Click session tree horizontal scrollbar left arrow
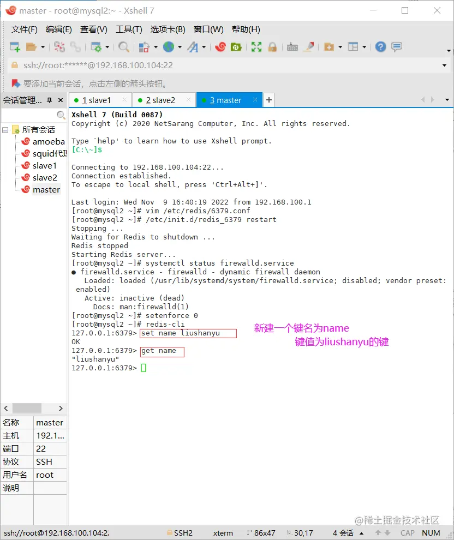 [x=6, y=408]
